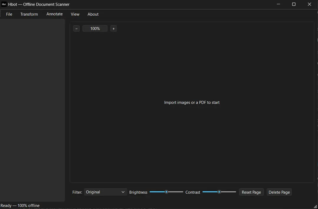Click the Brightness slider handle
Viewport: 318px width, 209px height.
166,192
